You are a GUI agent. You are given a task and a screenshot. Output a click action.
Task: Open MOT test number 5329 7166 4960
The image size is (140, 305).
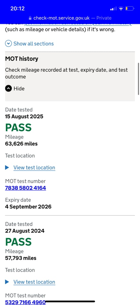click(26, 302)
